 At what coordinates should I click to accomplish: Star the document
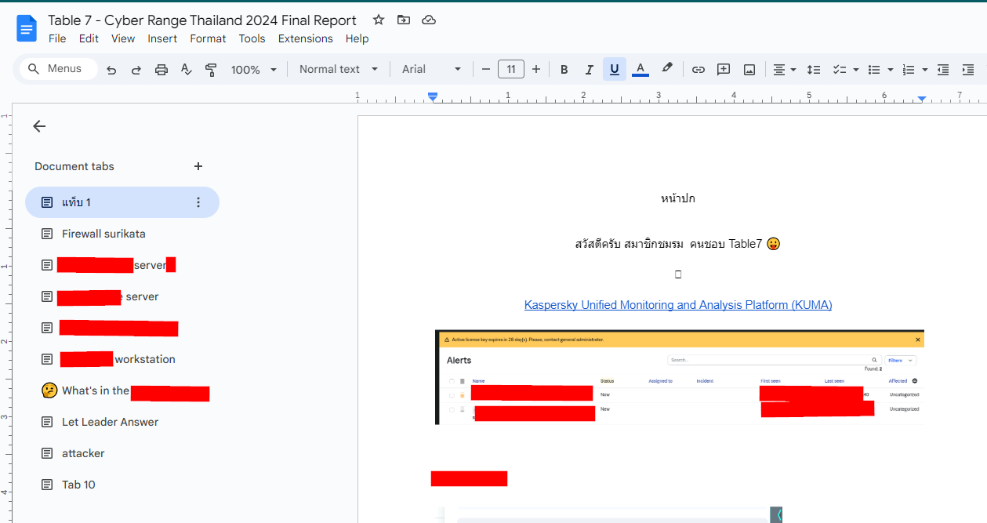click(x=378, y=20)
